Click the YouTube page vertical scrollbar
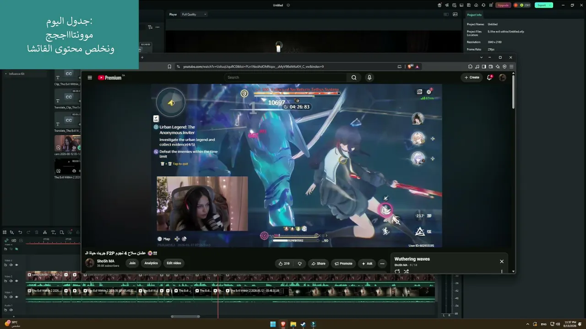586x329 pixels. 513,91
